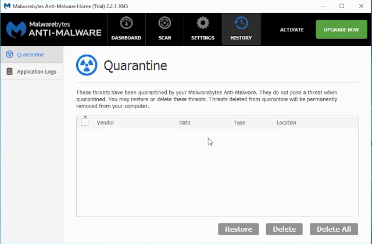
Task: Open the Settings gear icon
Action: click(x=203, y=23)
